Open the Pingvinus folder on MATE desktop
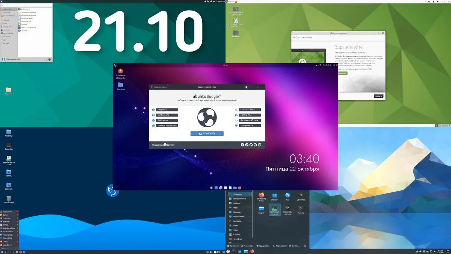 (236, 34)
